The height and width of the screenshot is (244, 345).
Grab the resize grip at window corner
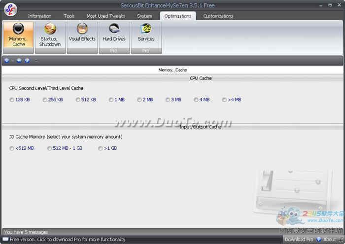point(341,240)
